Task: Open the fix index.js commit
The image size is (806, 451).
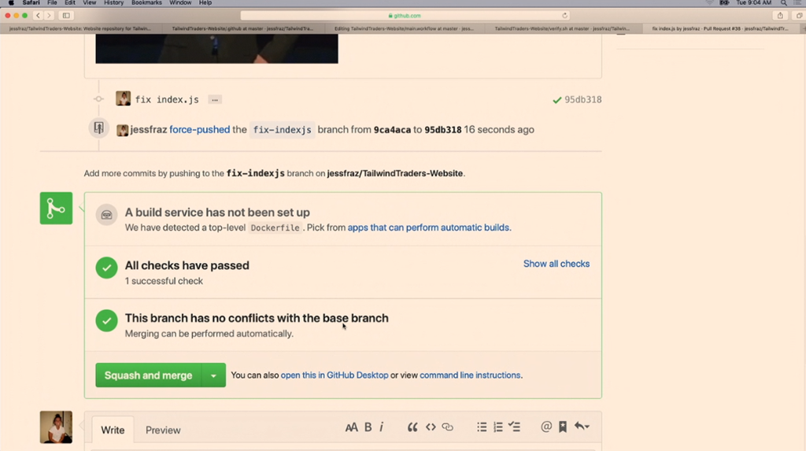Action: (x=167, y=100)
